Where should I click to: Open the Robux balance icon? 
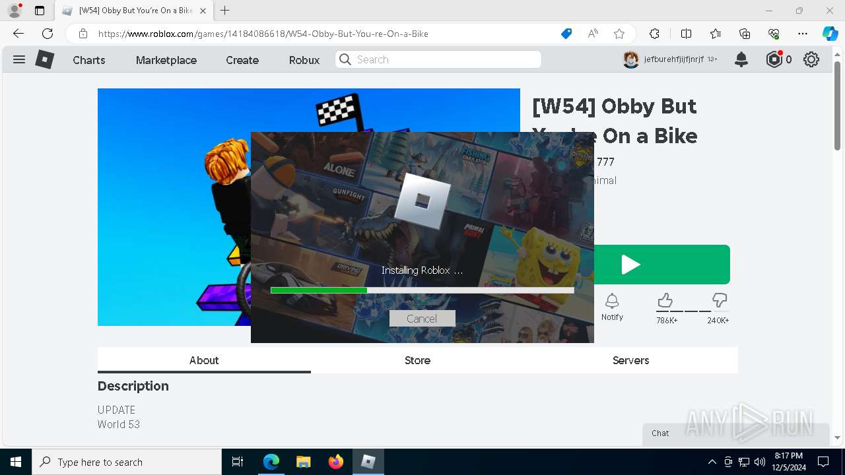(x=774, y=60)
